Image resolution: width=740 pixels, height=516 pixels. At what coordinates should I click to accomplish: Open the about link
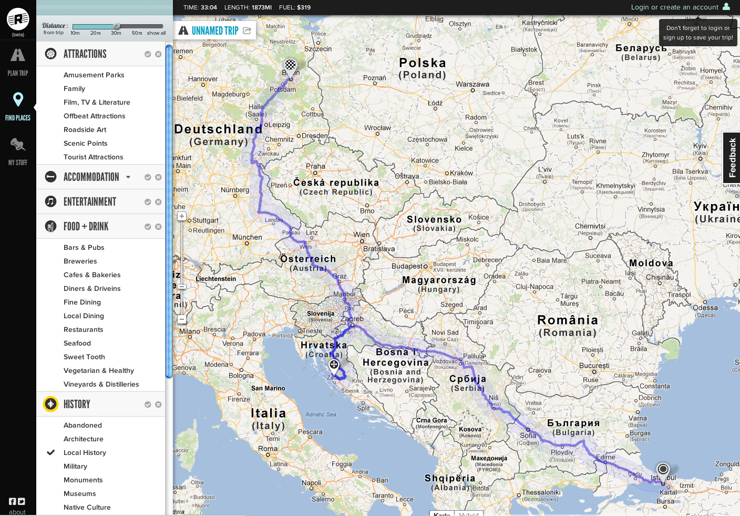17,512
